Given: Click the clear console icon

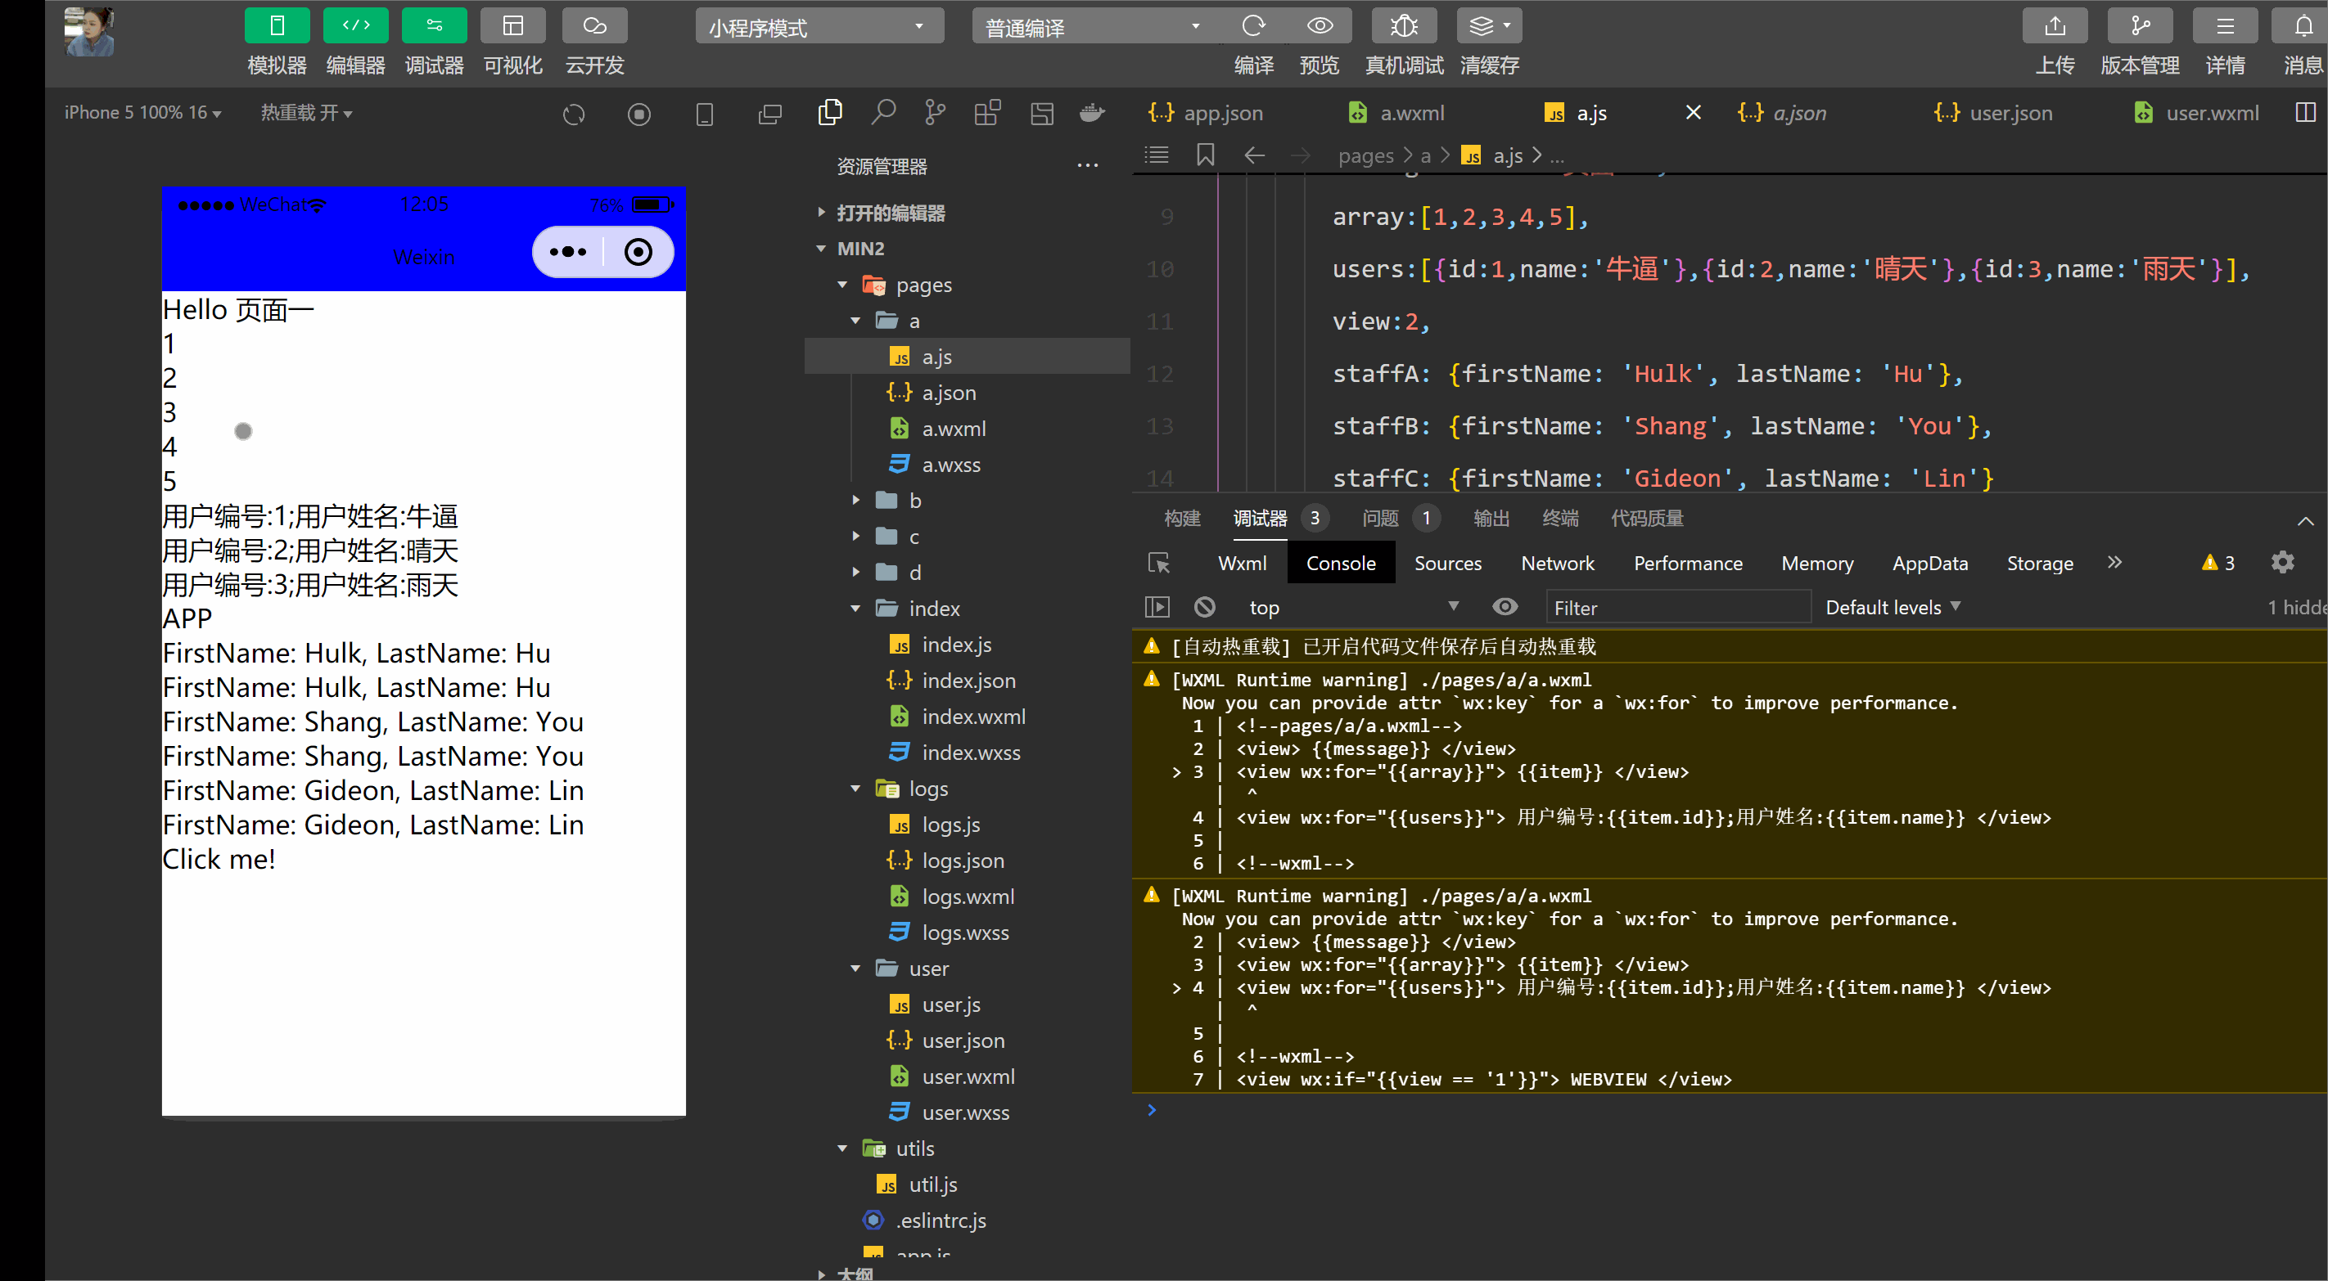Looking at the screenshot, I should click(1205, 607).
